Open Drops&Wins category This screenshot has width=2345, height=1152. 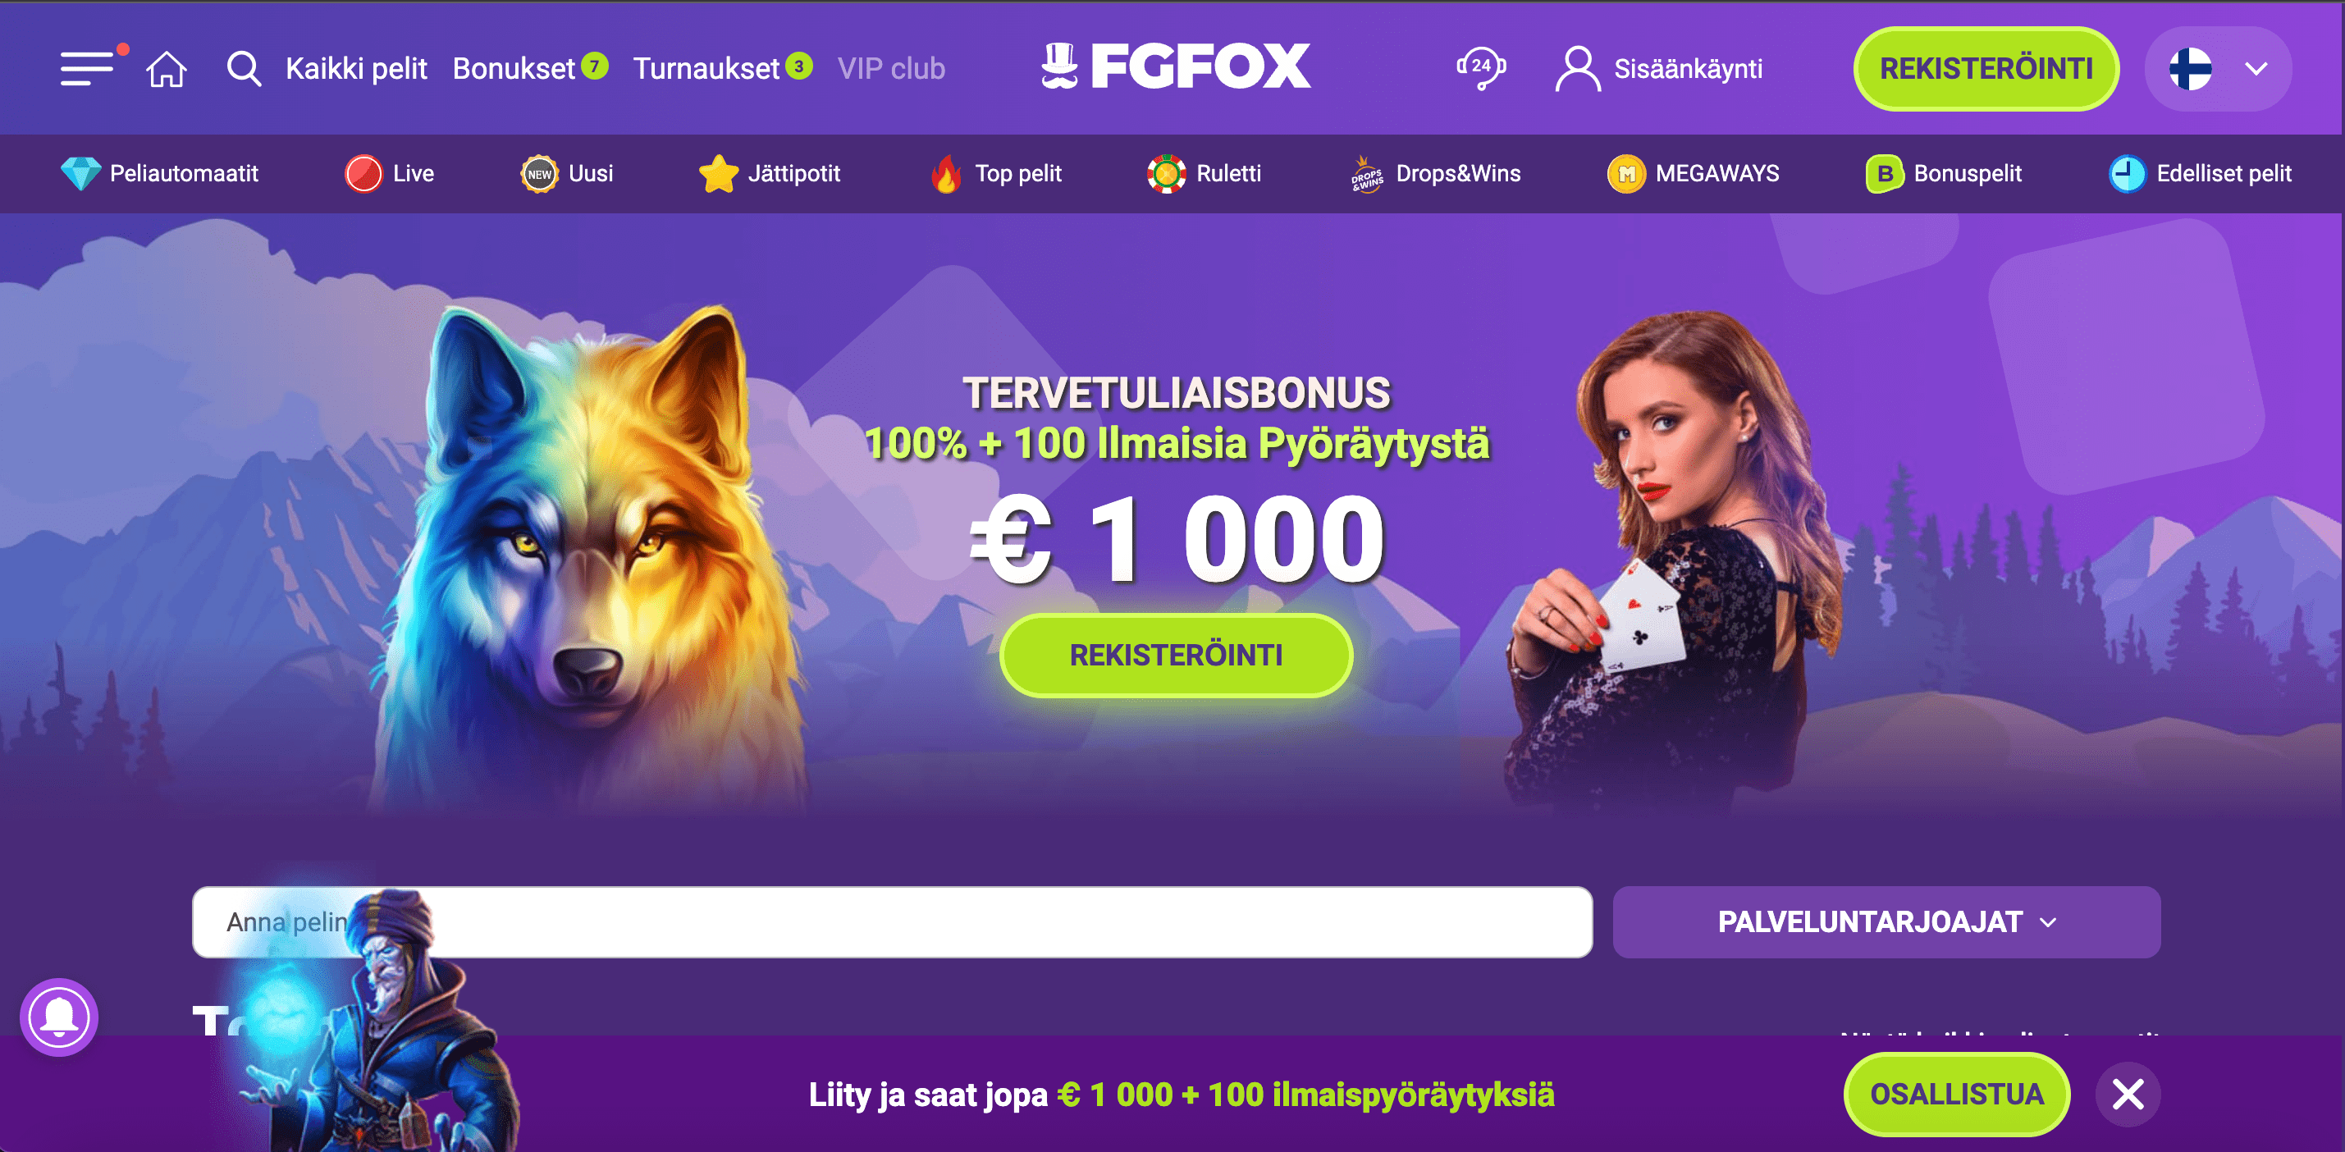click(x=1435, y=173)
